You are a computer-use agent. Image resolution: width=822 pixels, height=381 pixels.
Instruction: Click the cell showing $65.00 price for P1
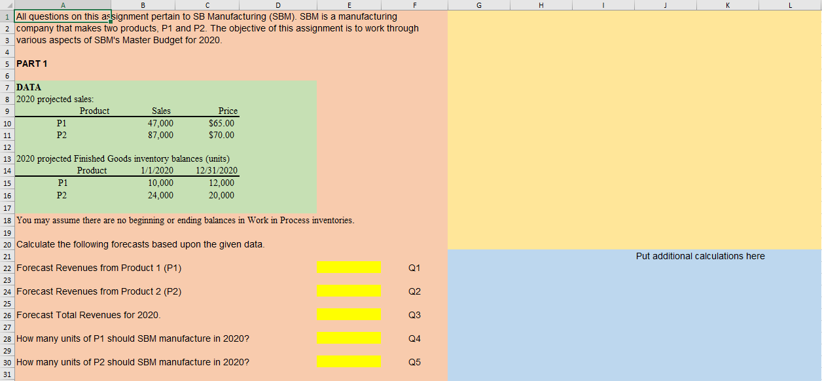[x=223, y=123]
